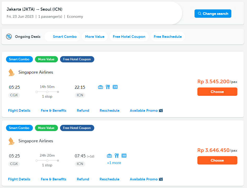Open the Refund tab on the first flight
Viewport: 247px width, 188px height.
click(x=83, y=110)
